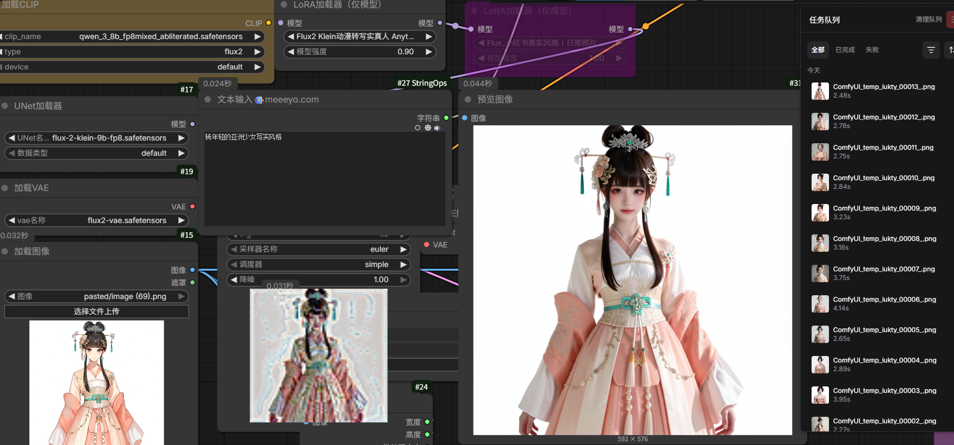Click the 清理队列 clear queue button

point(928,20)
